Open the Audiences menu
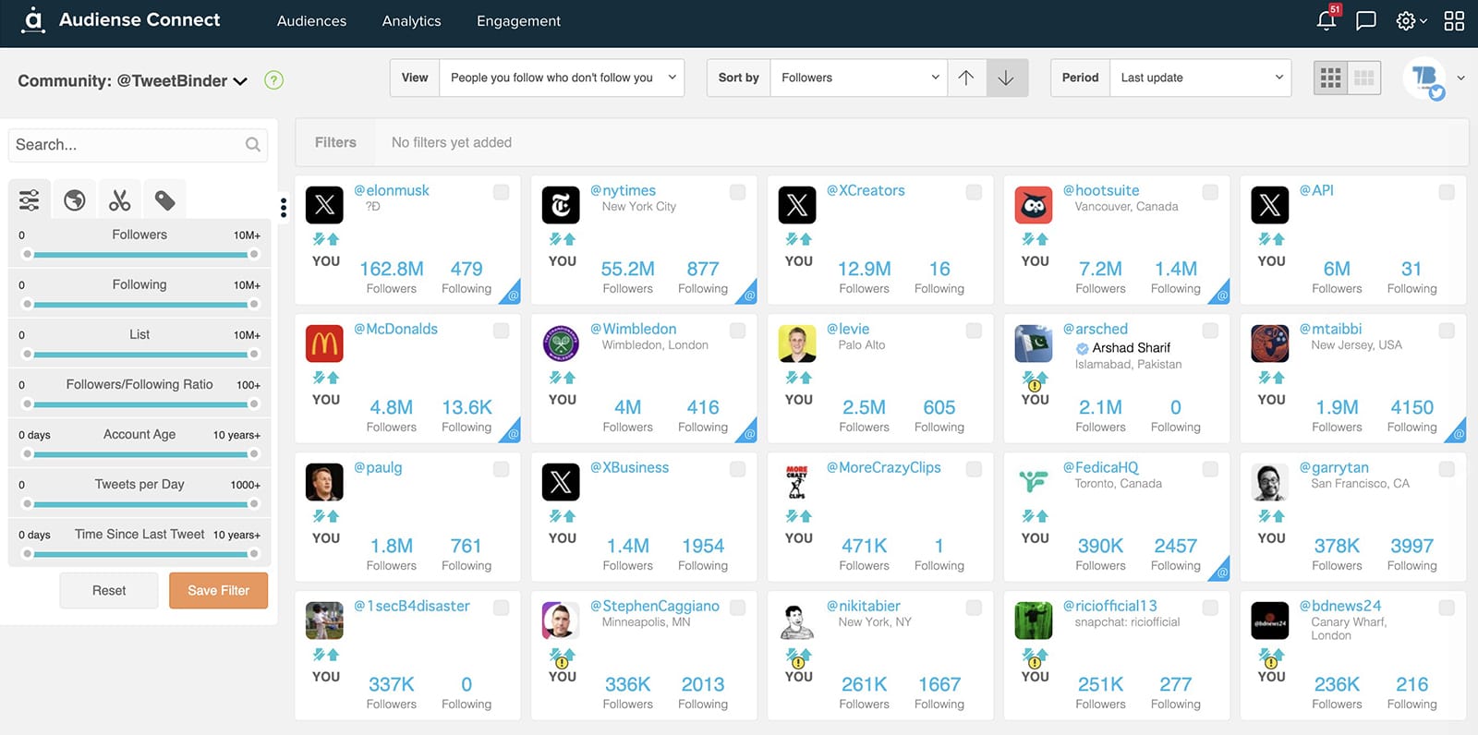The image size is (1478, 735). (x=311, y=20)
